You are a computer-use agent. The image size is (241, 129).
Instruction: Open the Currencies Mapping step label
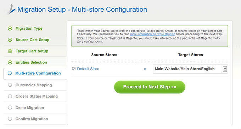(x=34, y=85)
